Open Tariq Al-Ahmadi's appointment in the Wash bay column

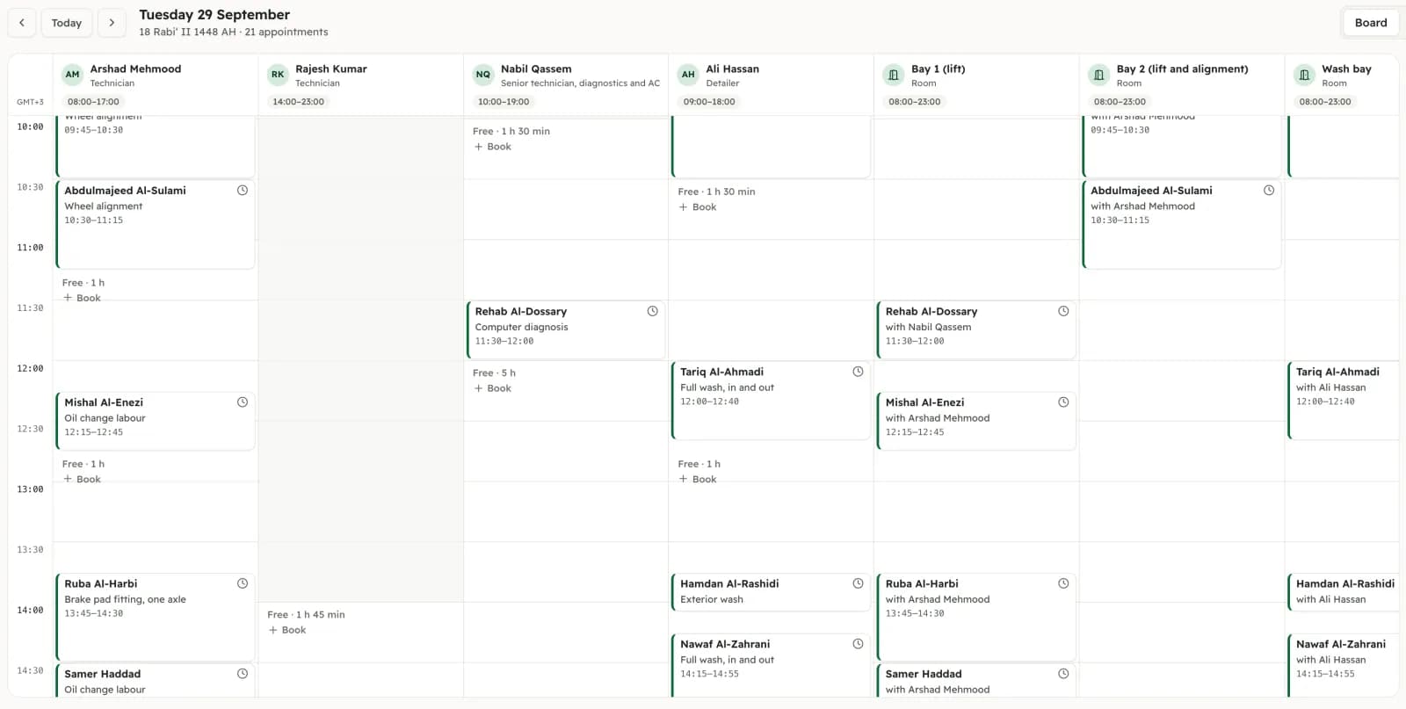click(1344, 401)
